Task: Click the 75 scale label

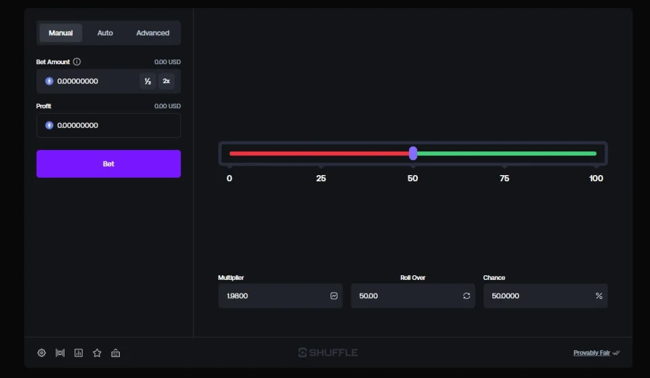Action: pyautogui.click(x=504, y=179)
